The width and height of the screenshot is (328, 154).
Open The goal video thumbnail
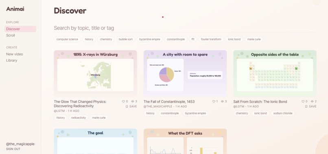(95, 141)
